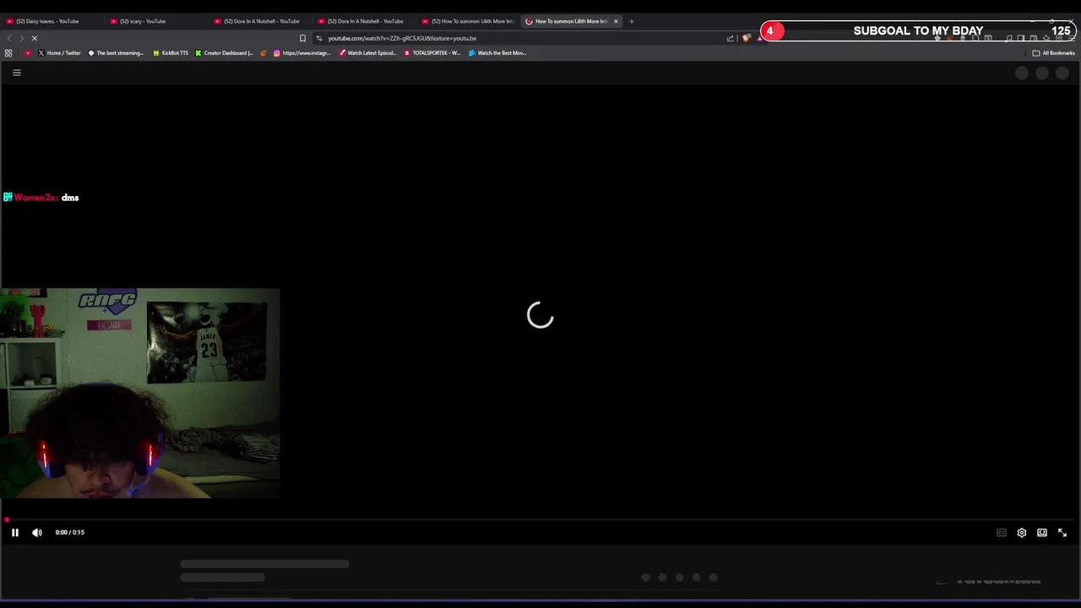1081x608 pixels.
Task: Share this page via the share icon
Action: click(731, 38)
